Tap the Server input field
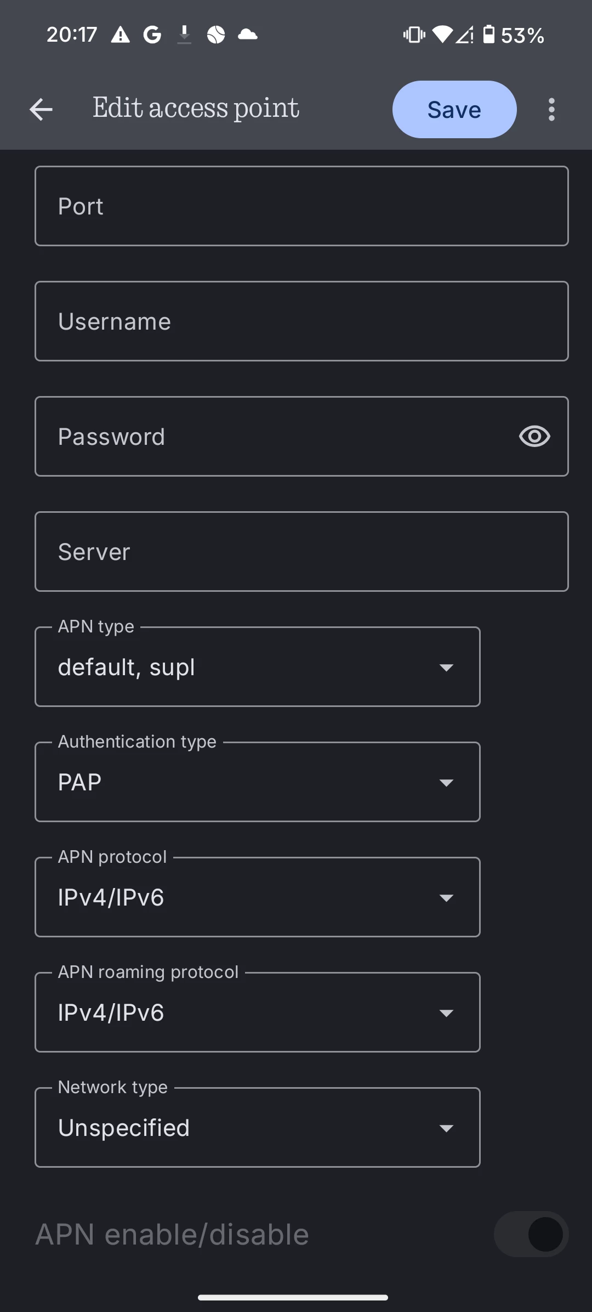Screen dimensions: 592x1312 tap(301, 552)
